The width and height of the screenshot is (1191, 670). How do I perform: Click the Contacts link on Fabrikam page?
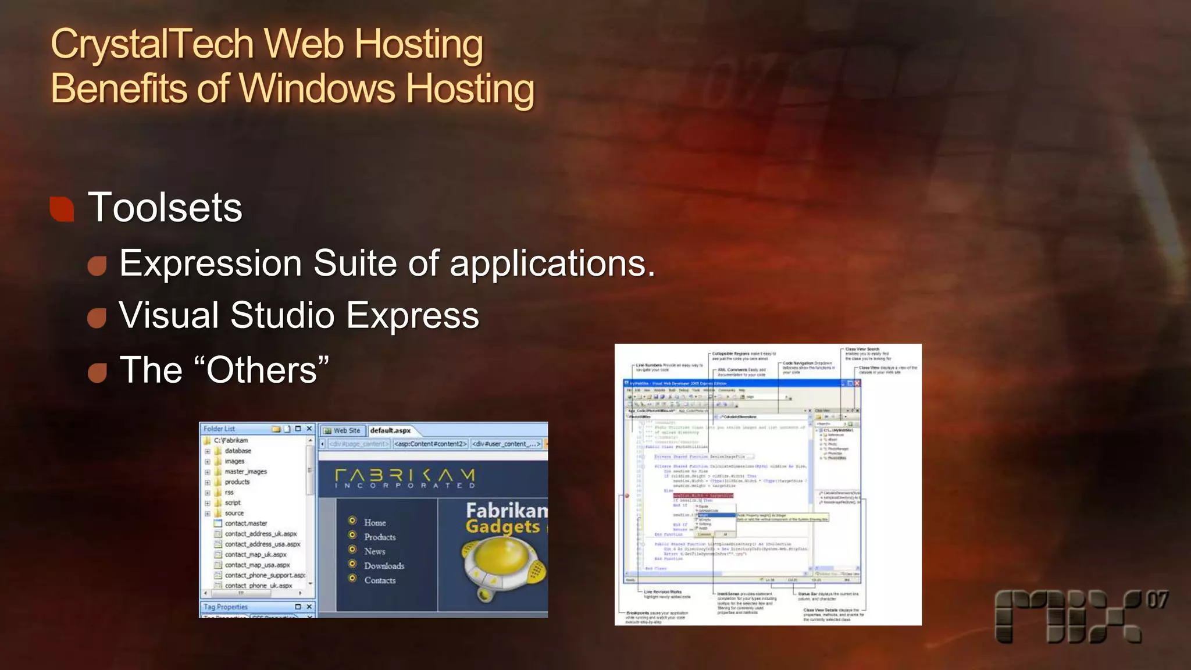pyautogui.click(x=380, y=580)
